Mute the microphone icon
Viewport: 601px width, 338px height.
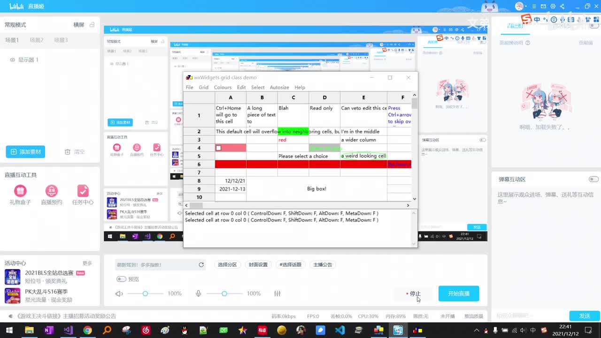(x=199, y=293)
